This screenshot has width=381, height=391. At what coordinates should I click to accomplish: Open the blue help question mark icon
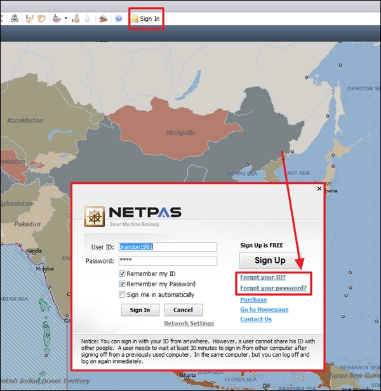tap(119, 18)
